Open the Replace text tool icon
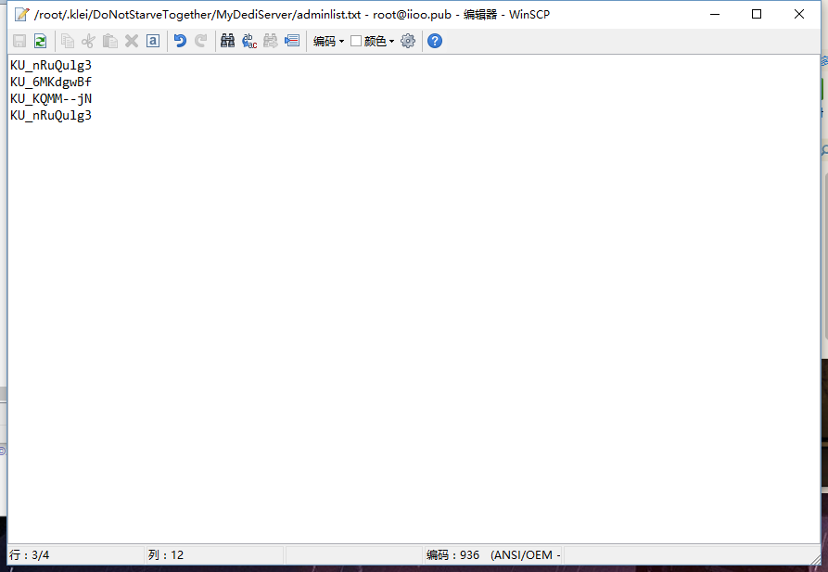The height and width of the screenshot is (572, 828). coord(249,41)
